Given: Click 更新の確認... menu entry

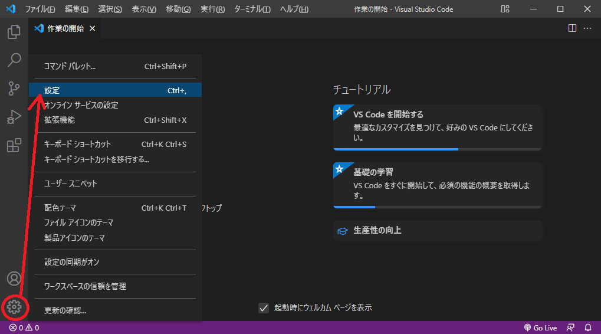Looking at the screenshot, I should tap(115, 310).
